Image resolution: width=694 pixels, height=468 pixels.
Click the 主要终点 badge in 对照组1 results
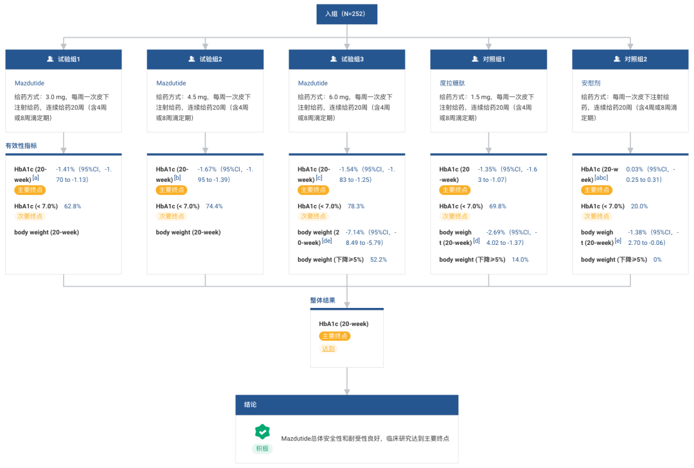pos(455,190)
